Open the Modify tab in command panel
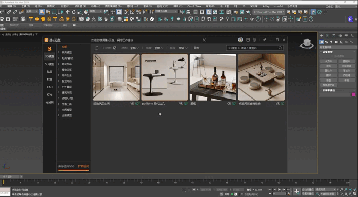The width and height of the screenshot is (358, 197). (328, 36)
